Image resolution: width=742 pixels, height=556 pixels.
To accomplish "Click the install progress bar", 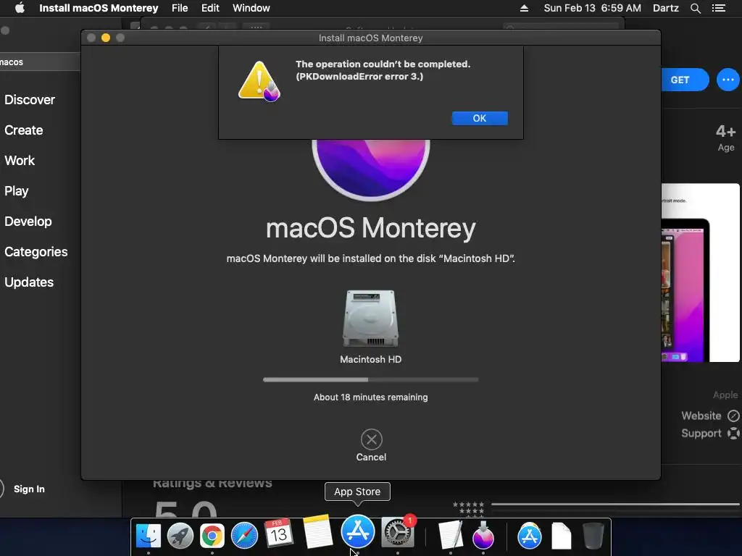I will click(370, 379).
